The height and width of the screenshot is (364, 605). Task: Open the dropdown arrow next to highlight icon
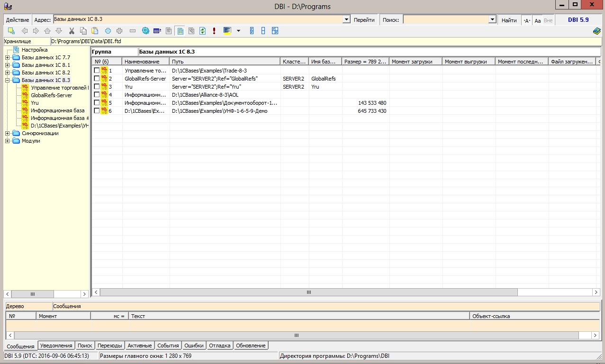point(238,31)
